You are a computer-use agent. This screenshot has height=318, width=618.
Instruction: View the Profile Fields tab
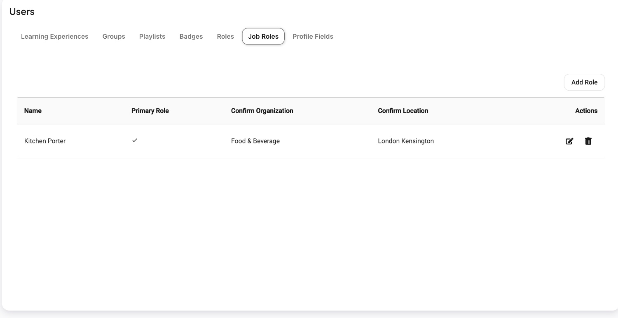click(x=313, y=36)
